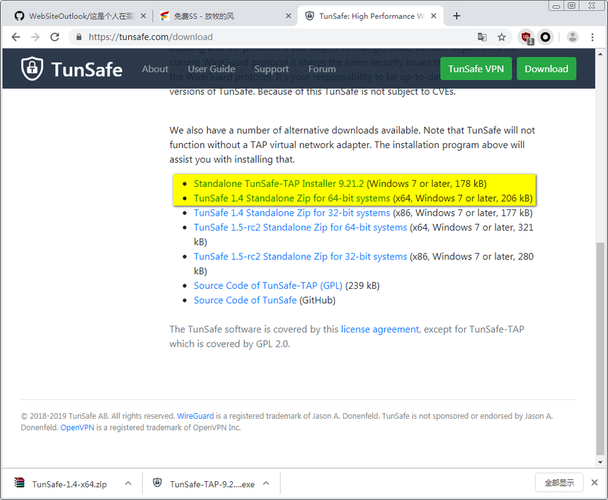Open the uBlock Origin extension icon
This screenshot has width=608, height=500.
coord(527,37)
